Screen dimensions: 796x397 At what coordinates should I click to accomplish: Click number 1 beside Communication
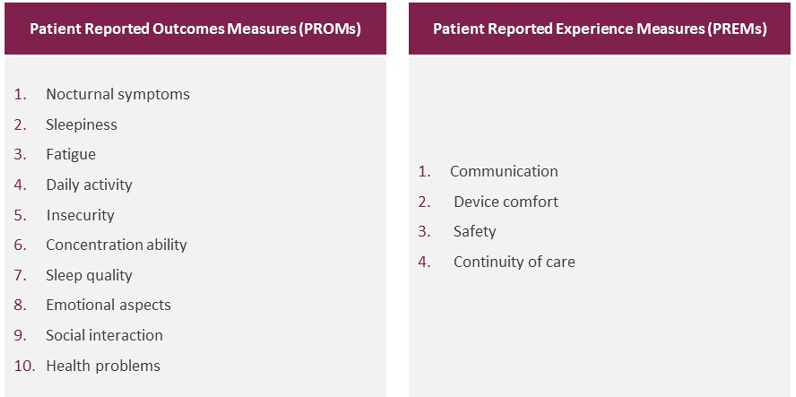pos(424,172)
